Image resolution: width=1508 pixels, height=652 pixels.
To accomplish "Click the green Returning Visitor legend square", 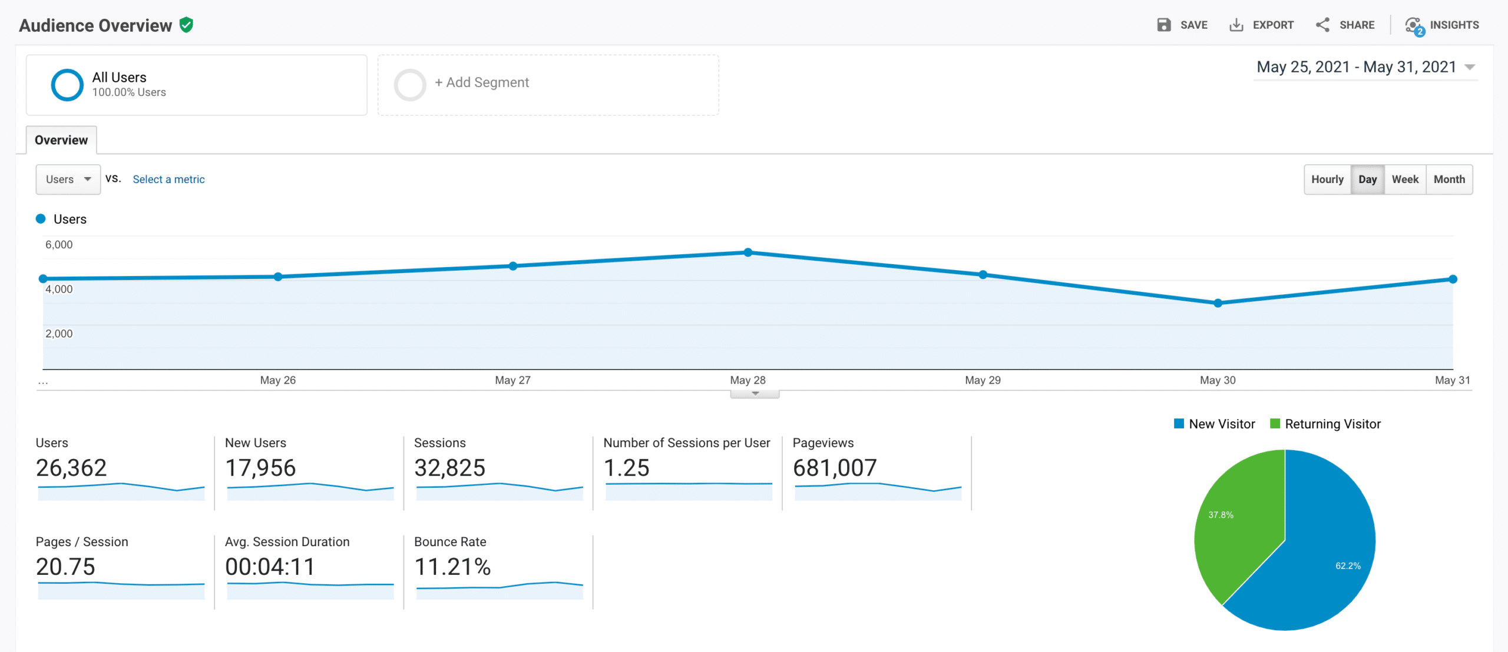I will pyautogui.click(x=1276, y=424).
